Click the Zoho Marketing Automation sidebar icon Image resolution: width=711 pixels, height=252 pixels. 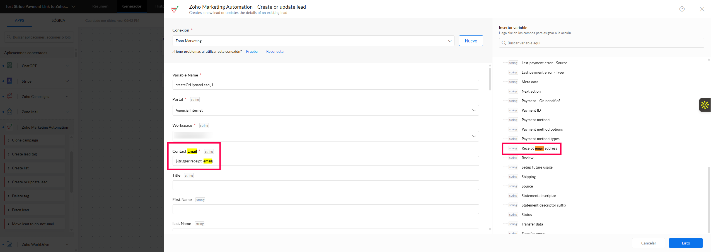10,127
